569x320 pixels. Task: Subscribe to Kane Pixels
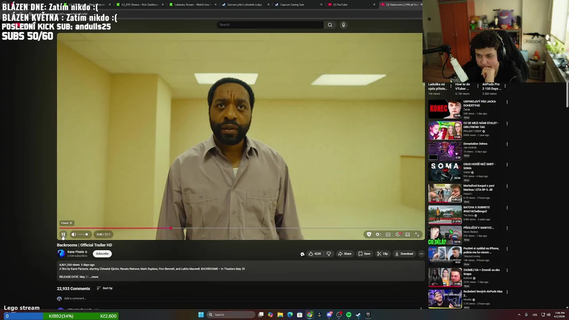point(102,254)
